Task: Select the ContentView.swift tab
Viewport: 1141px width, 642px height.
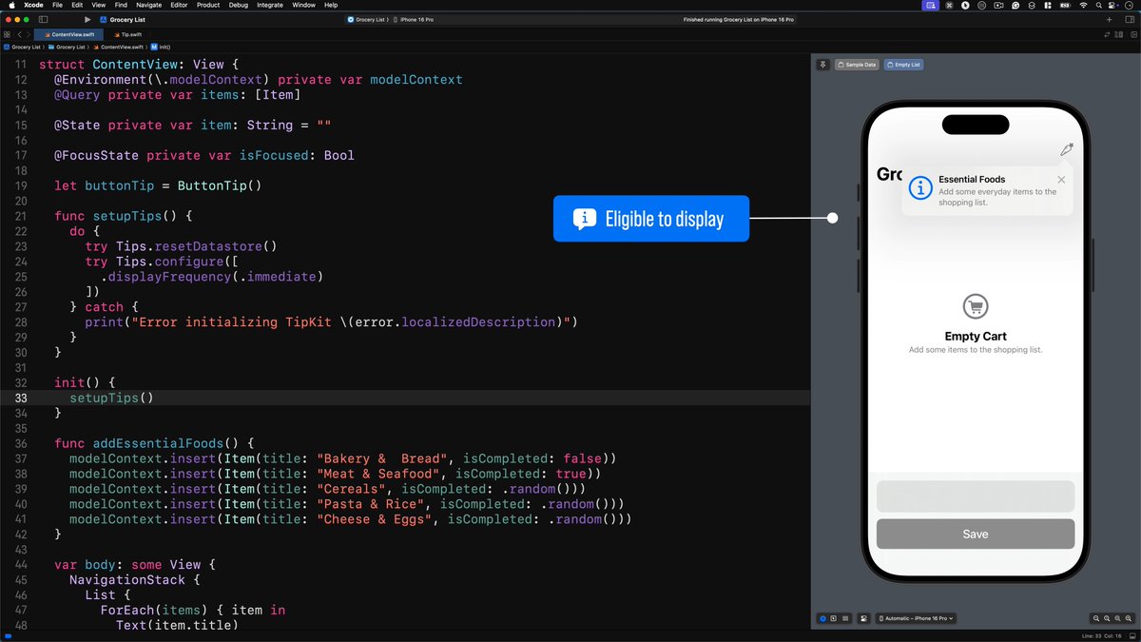Action: pyautogui.click(x=68, y=34)
